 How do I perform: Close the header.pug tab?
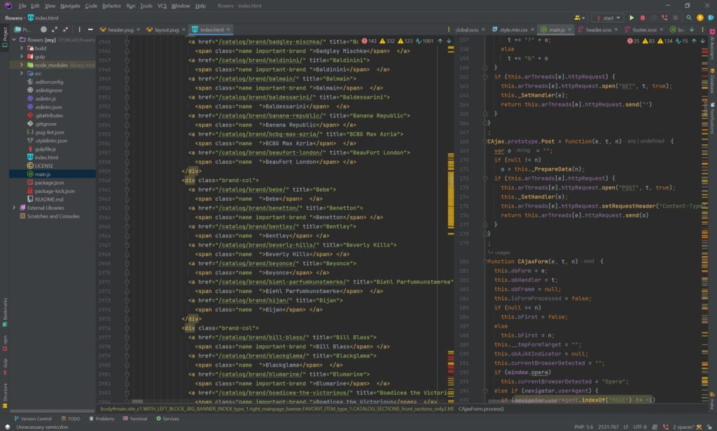pyautogui.click(x=138, y=29)
